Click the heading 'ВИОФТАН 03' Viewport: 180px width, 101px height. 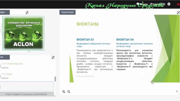tap(85, 40)
